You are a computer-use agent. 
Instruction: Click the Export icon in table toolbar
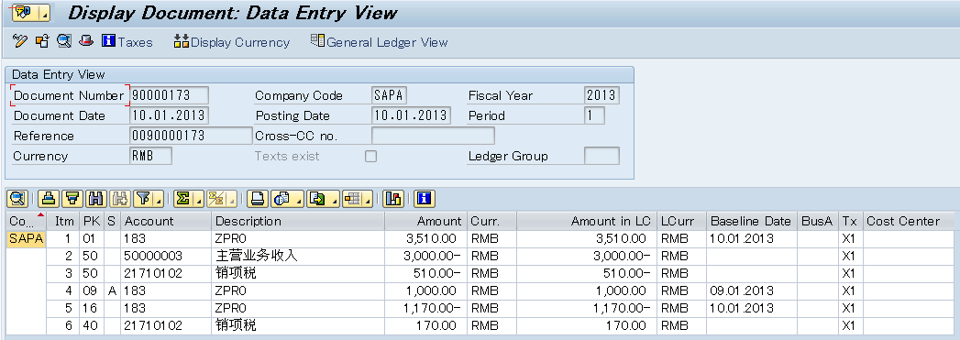pyautogui.click(x=318, y=198)
